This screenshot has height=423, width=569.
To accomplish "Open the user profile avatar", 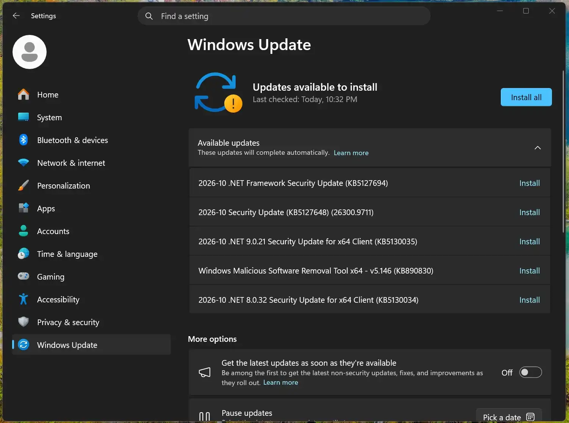I will pos(30,52).
